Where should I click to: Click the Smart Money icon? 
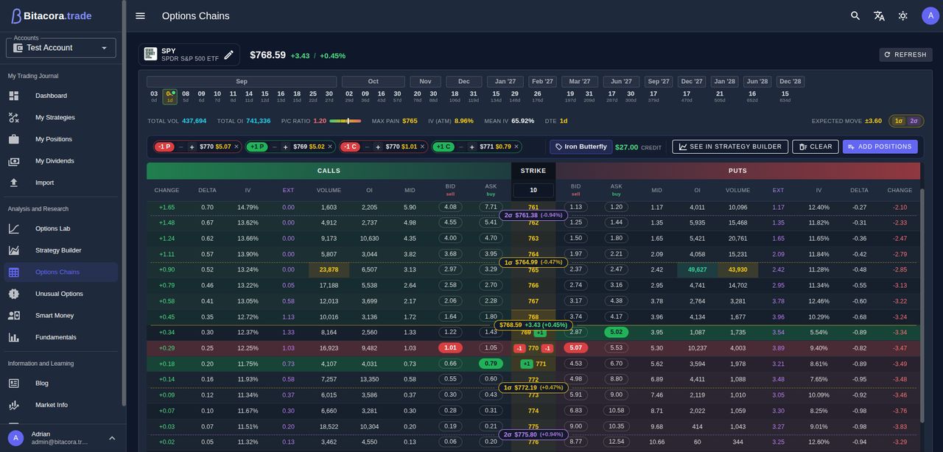(x=13, y=315)
